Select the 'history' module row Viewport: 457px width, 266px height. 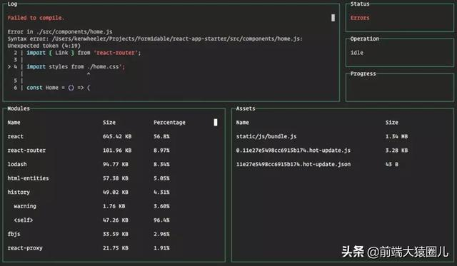89,192
